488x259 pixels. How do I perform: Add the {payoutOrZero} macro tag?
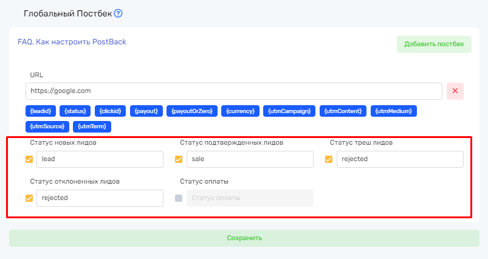[191, 111]
